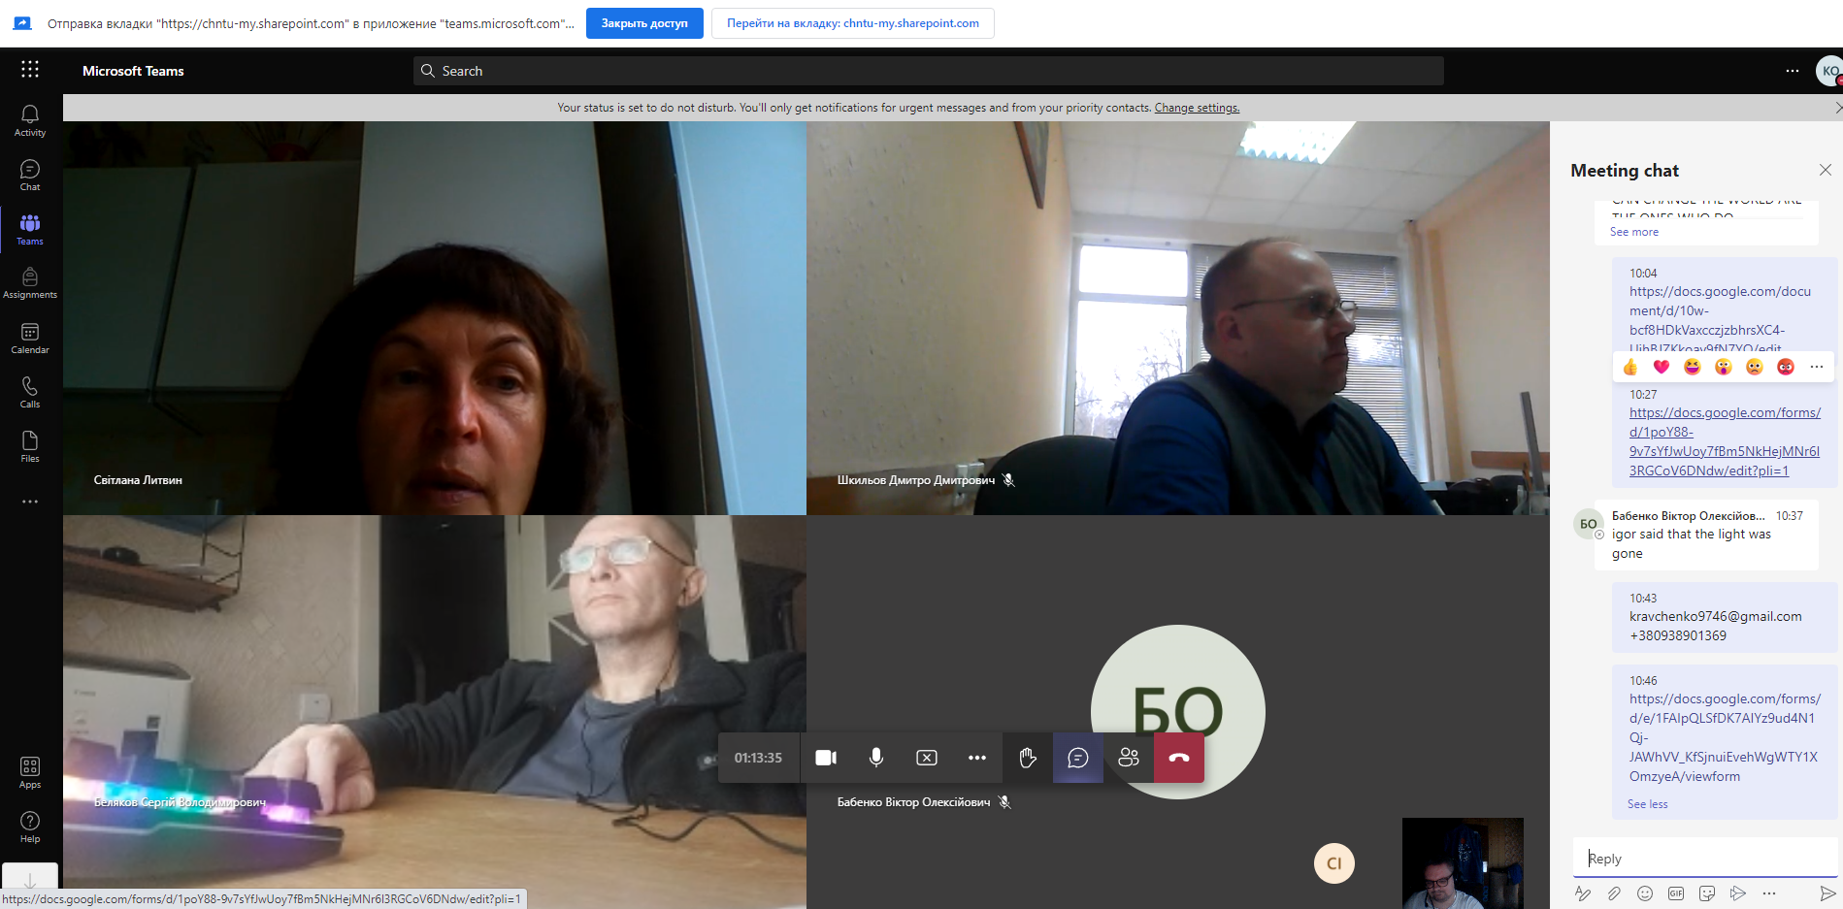The width and height of the screenshot is (1843, 909).
Task: Add thumbs up reaction to message
Action: click(1630, 367)
